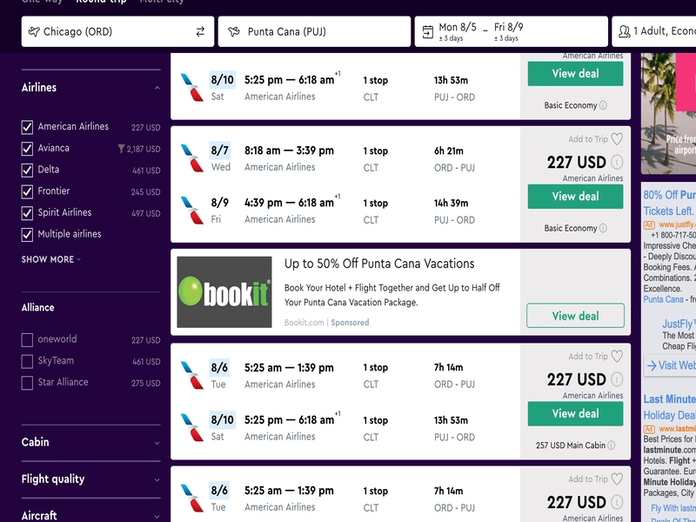Open info icon beside the 8/7 flight's 227 USD
The image size is (696, 522).
click(617, 162)
